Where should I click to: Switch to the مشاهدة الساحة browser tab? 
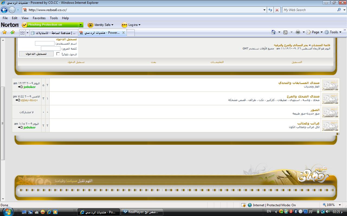[53, 33]
